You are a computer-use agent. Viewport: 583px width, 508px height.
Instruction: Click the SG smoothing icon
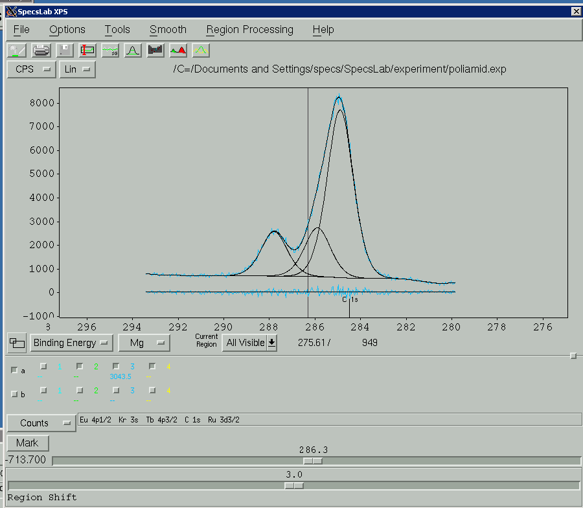(110, 50)
